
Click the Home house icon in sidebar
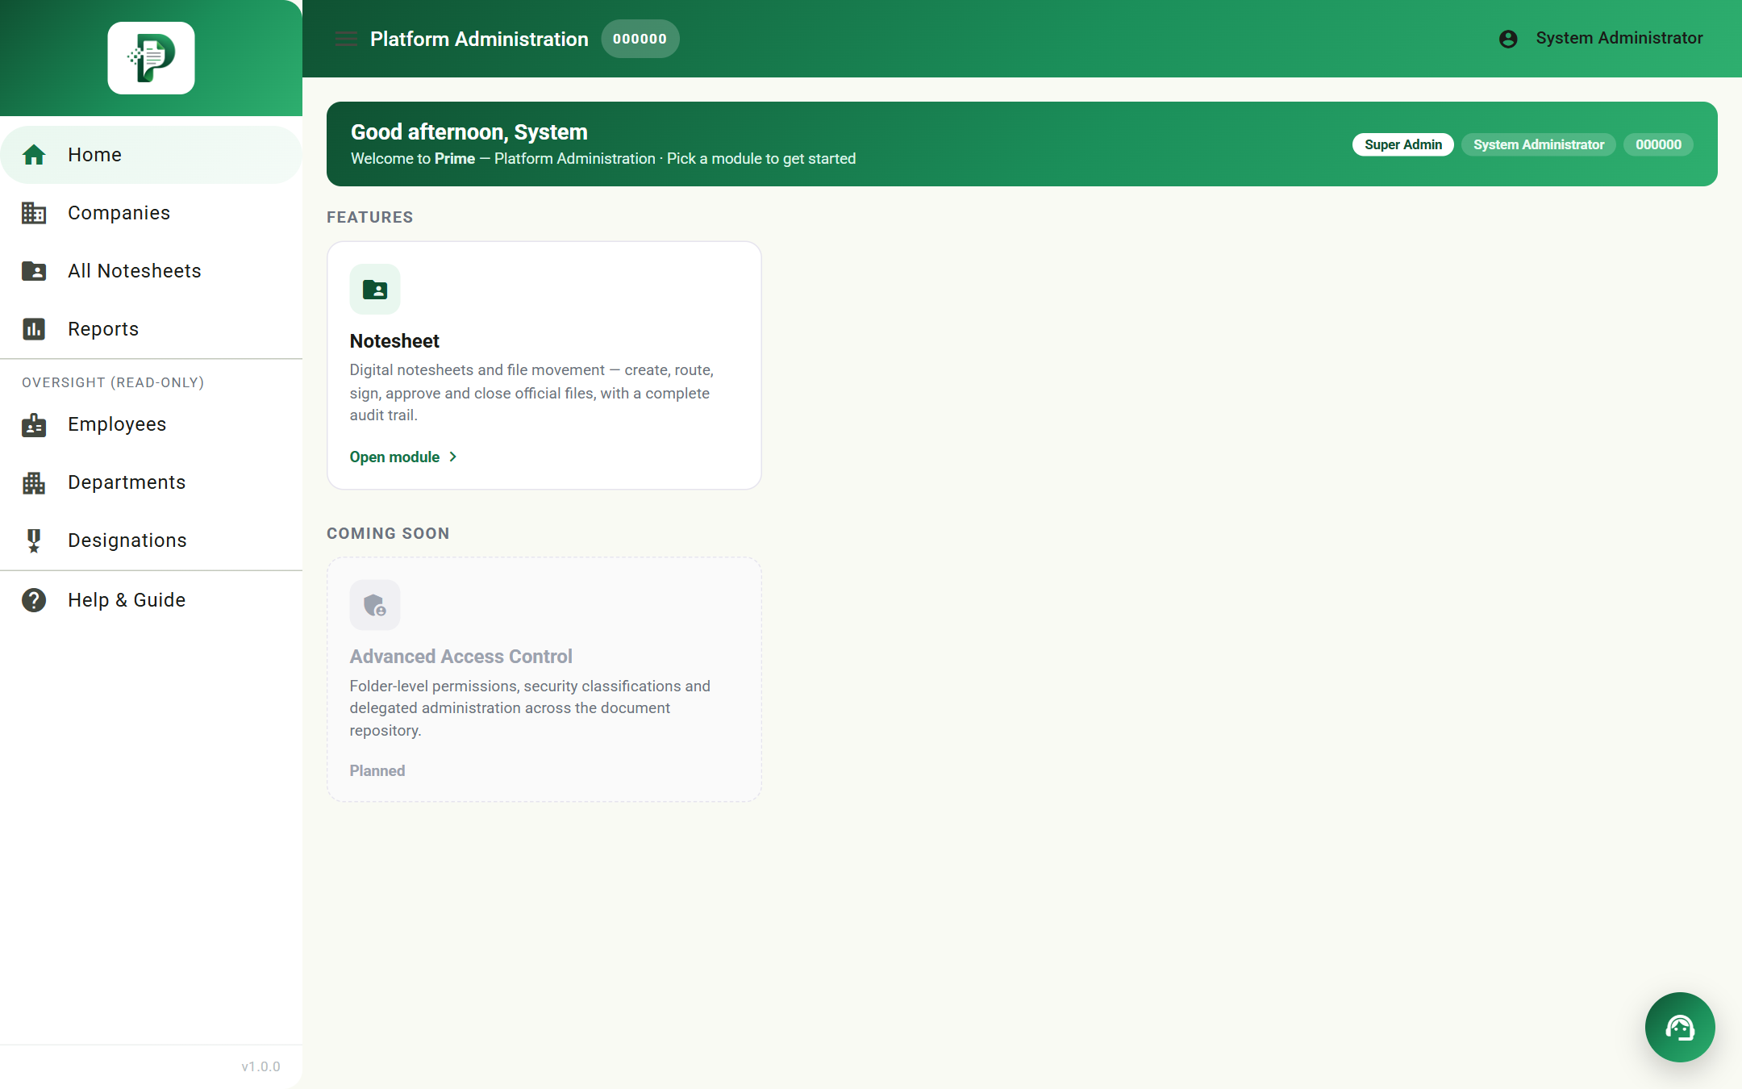point(34,155)
